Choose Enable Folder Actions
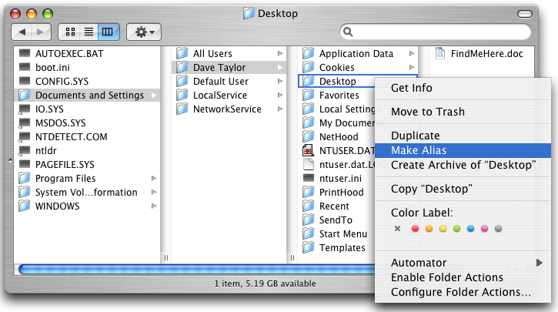This screenshot has height=312, width=558. (x=463, y=277)
